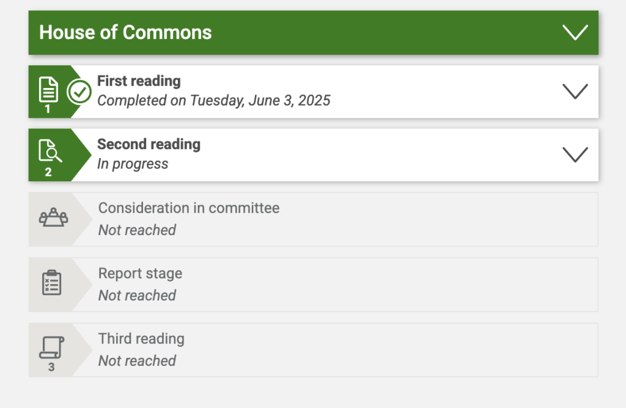This screenshot has width=626, height=408.
Task: Click Not reached under Third reading
Action: [137, 361]
